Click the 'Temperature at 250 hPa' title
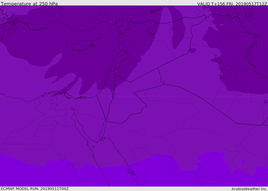Image resolution: width=268 pixels, height=191 pixels. coord(29,4)
